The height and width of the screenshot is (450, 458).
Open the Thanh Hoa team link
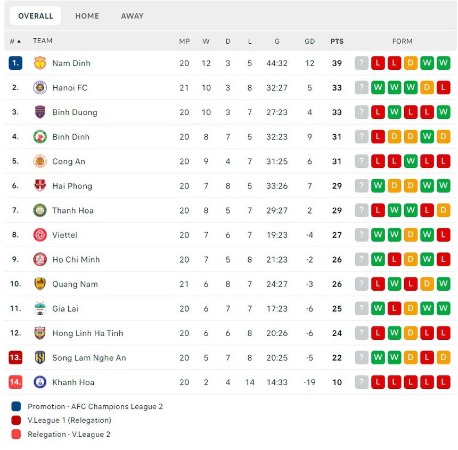pyautogui.click(x=72, y=210)
